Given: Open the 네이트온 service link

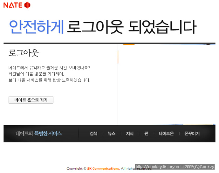Looking at the screenshot, I should point(166,133).
